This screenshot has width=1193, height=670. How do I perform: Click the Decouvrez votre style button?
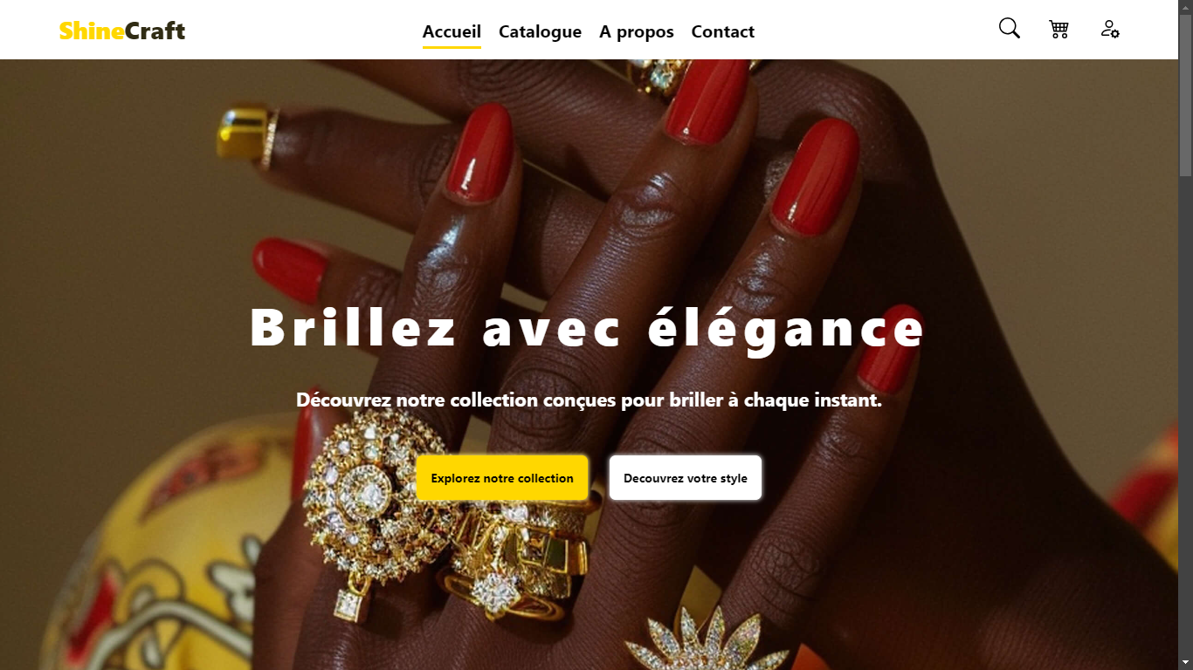click(686, 478)
